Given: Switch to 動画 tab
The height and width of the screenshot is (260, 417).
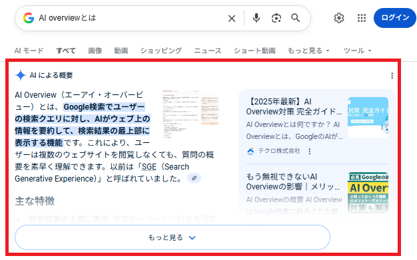Looking at the screenshot, I should 121,51.
